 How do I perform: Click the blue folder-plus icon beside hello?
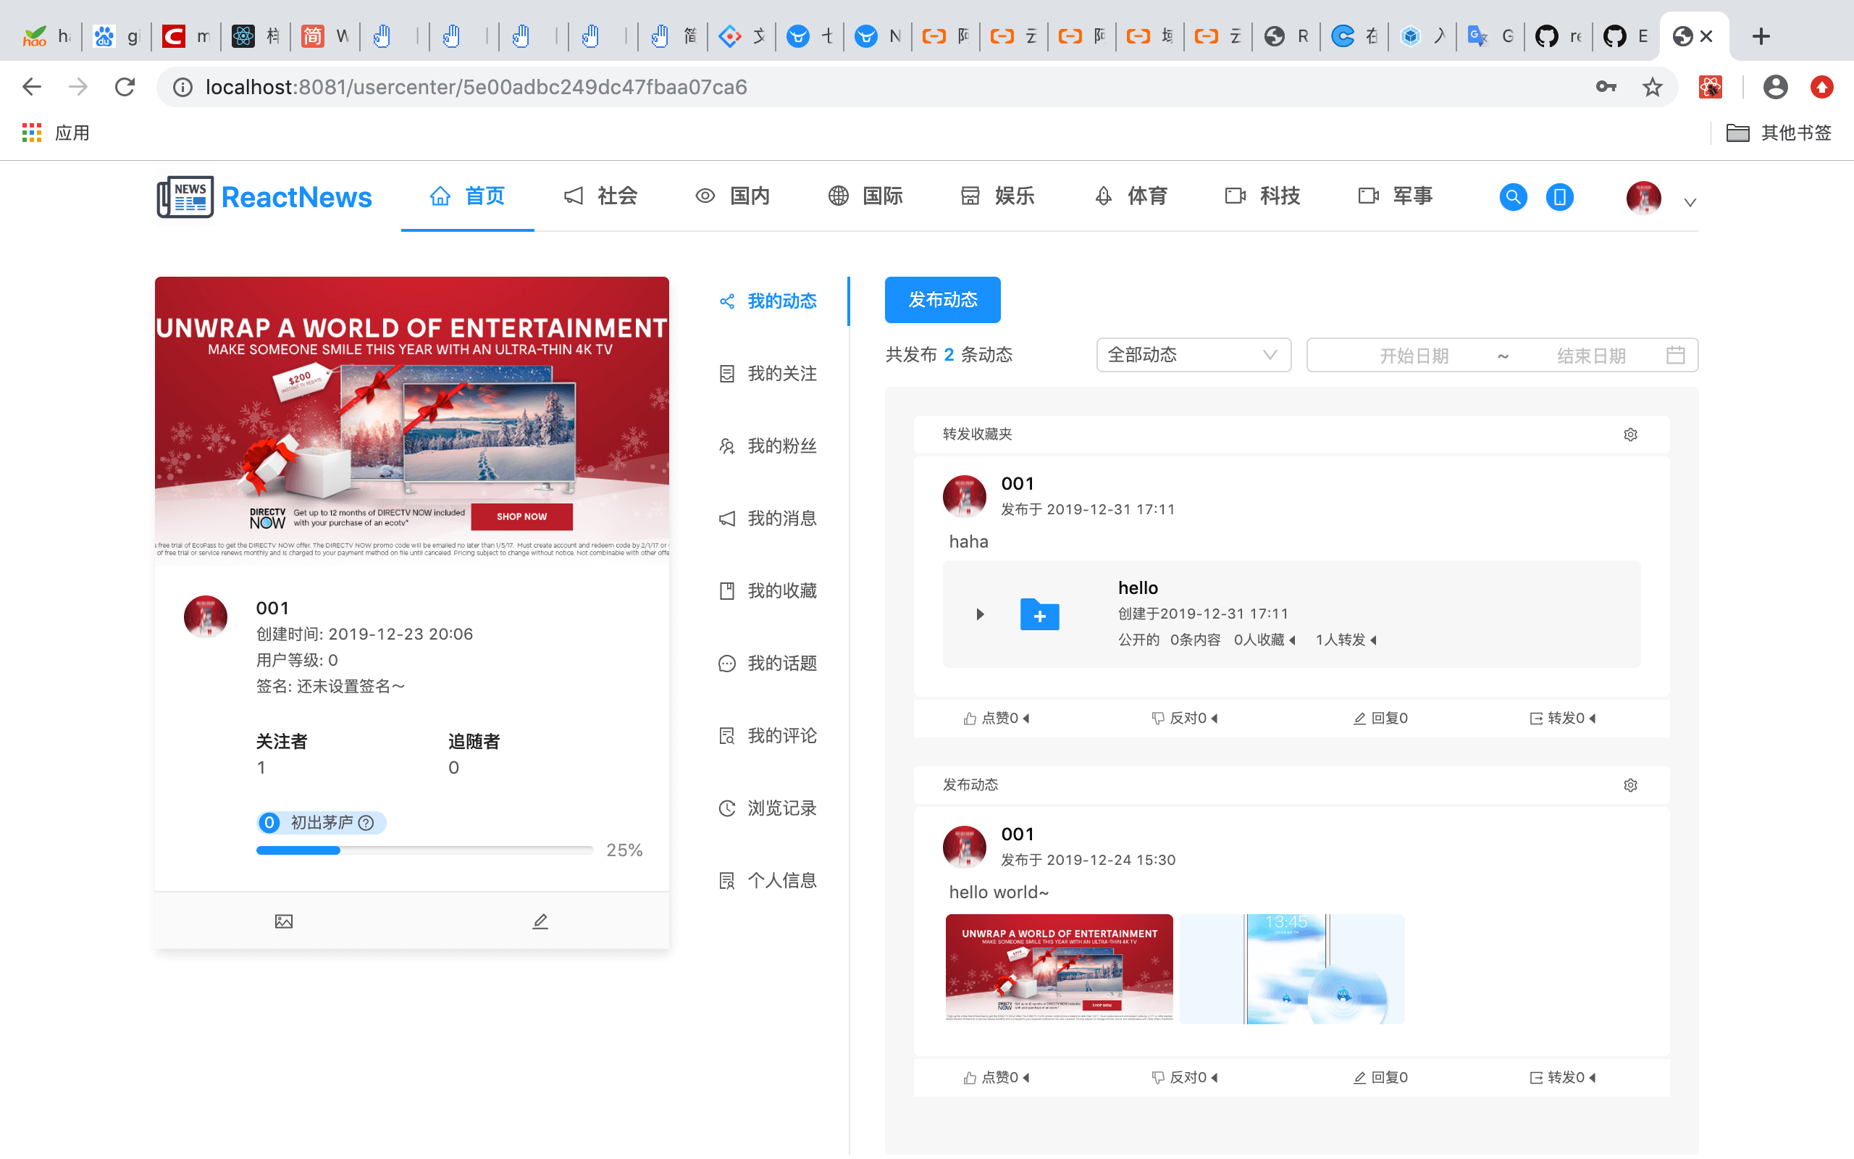[x=1039, y=615]
